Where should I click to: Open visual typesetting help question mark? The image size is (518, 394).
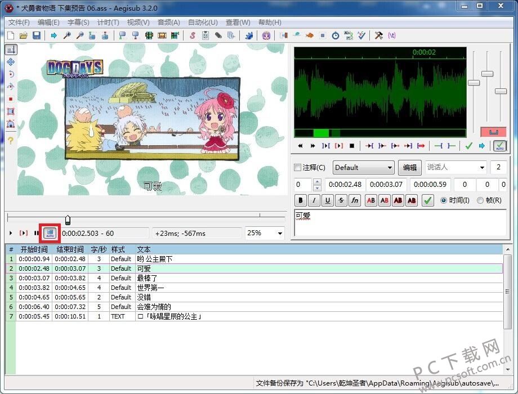11,140
